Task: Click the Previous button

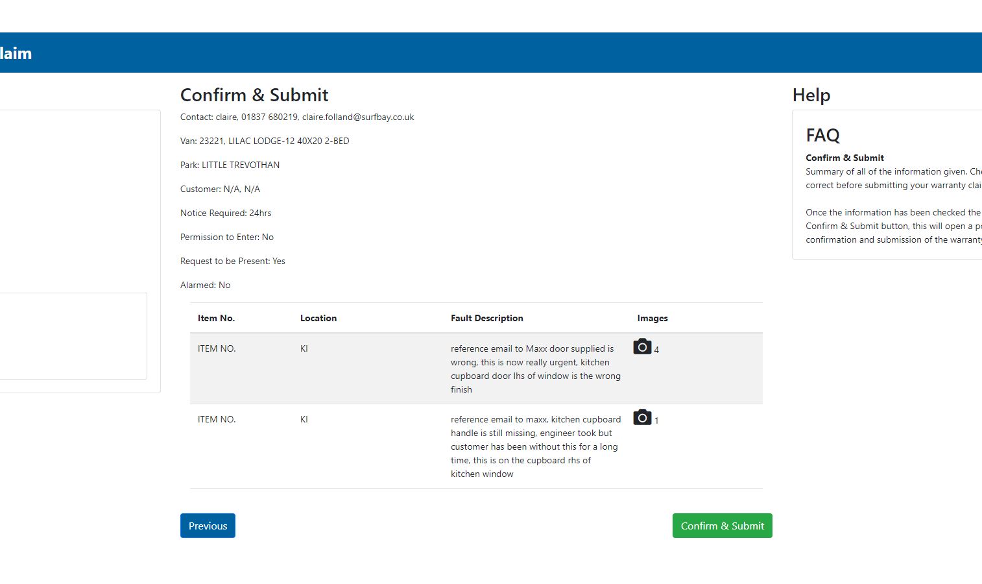Action: tap(208, 526)
